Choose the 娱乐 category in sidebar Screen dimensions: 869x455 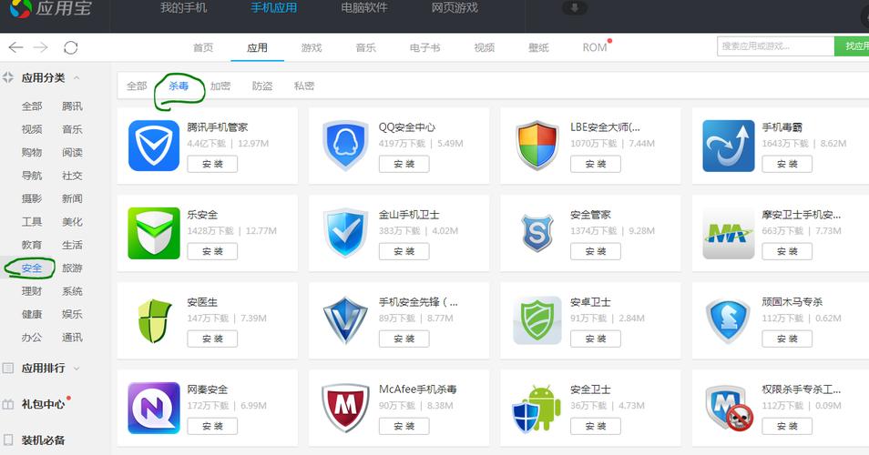click(72, 314)
